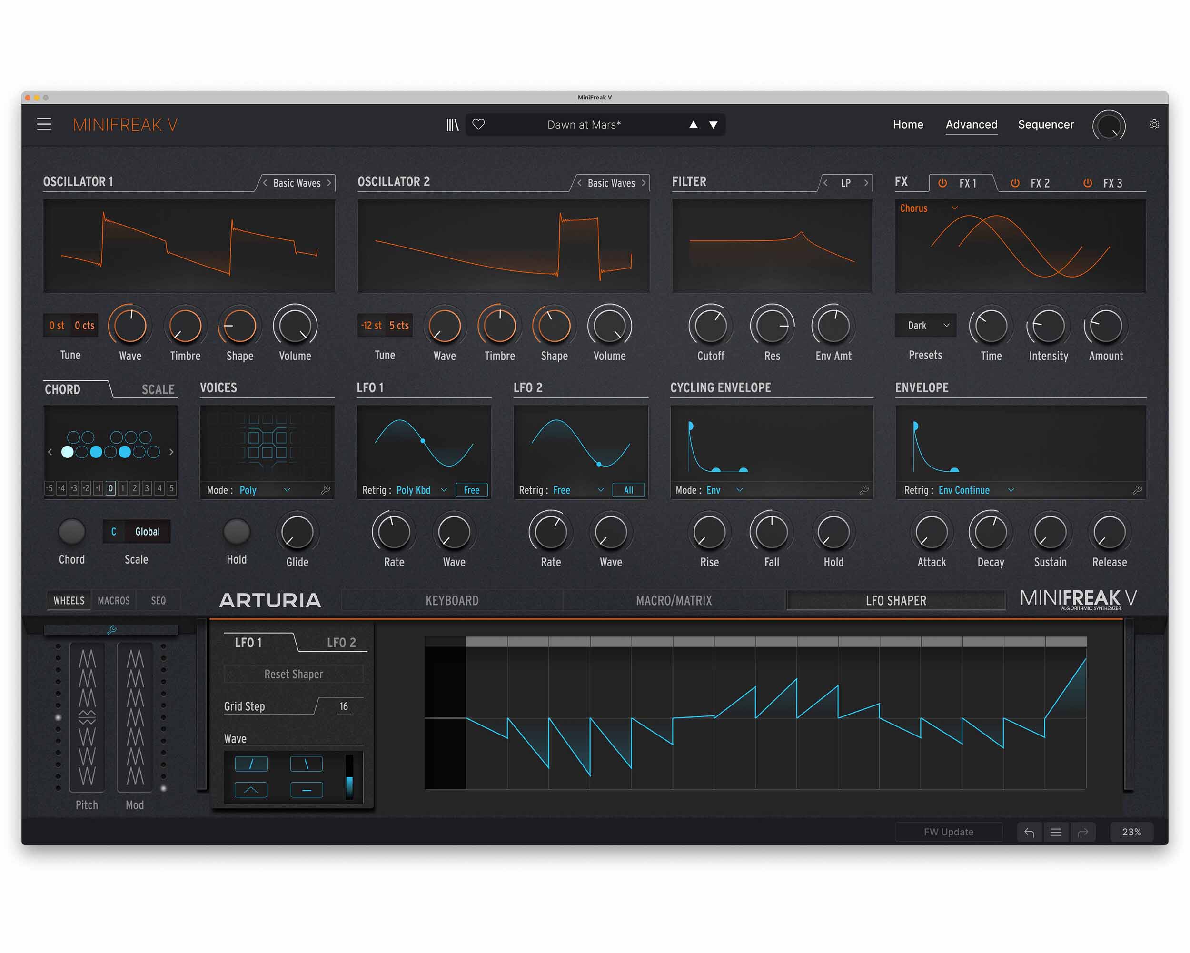Load next preset with down arrow
Image resolution: width=1190 pixels, height=953 pixels.
(x=713, y=125)
